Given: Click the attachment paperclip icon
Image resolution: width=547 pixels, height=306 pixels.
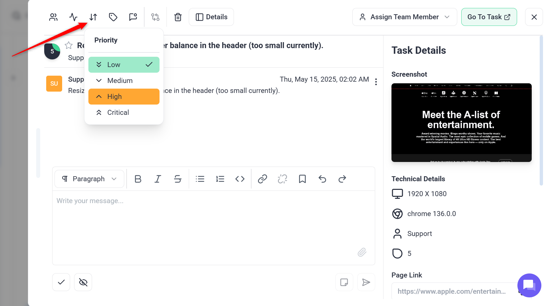Looking at the screenshot, I should pos(362,252).
